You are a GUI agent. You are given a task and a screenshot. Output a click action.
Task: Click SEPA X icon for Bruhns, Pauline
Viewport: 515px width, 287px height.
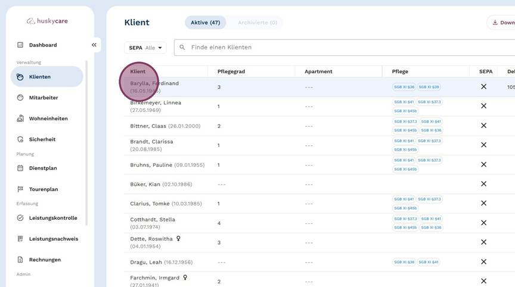pos(484,165)
